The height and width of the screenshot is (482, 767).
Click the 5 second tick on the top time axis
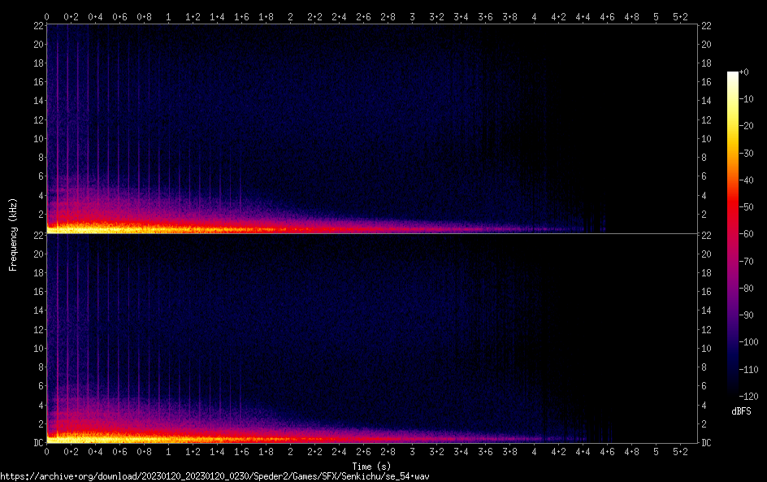656,16
